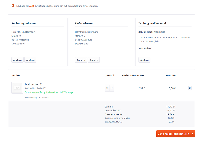
Task: Click Ändern under Lieferadresse
Action: [81, 60]
